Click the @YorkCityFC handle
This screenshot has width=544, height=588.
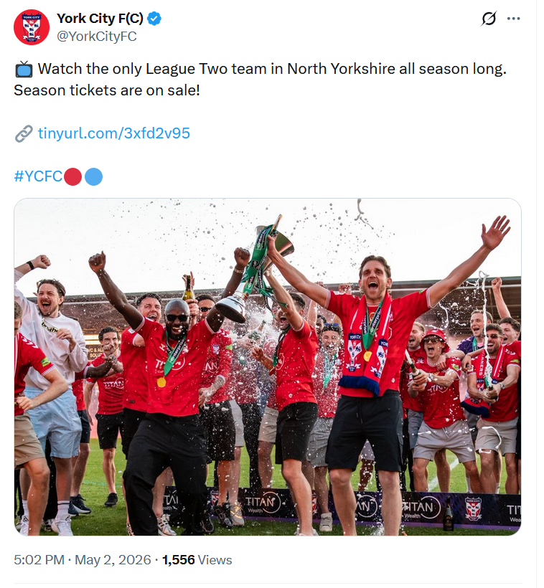[96, 37]
